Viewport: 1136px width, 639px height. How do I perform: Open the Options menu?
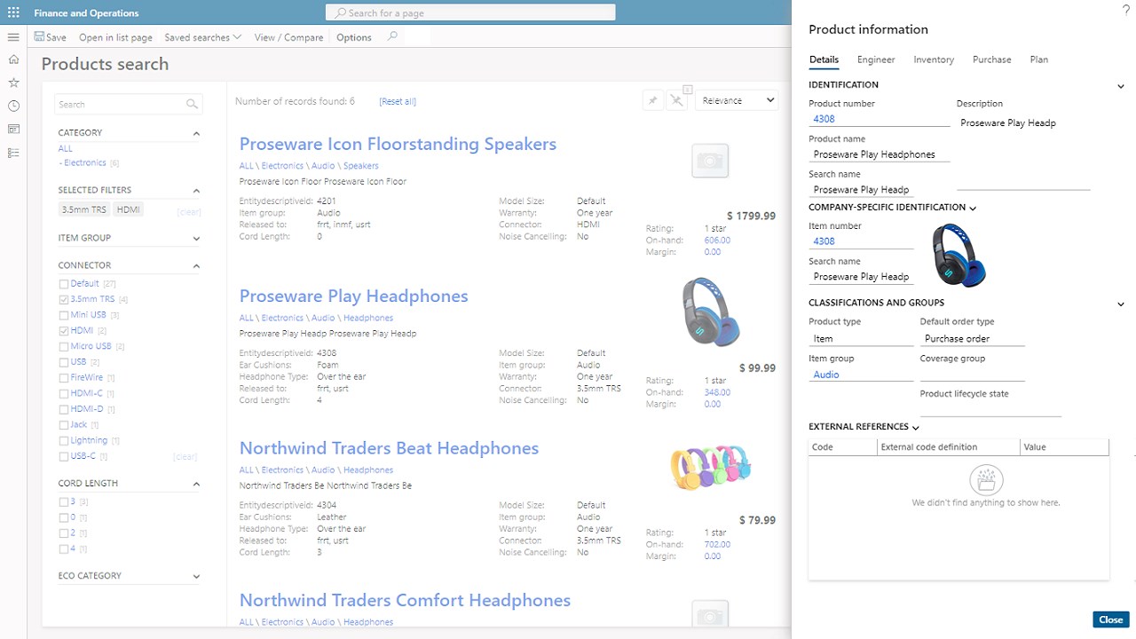(354, 37)
